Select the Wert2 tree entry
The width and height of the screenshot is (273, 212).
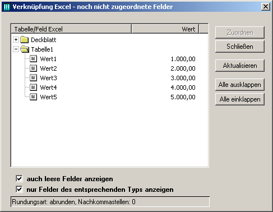48,68
